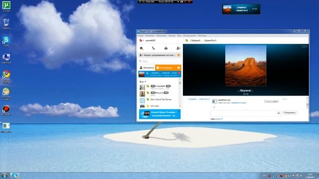Open the red circle Bandicam desktop icon

(x=6, y=110)
